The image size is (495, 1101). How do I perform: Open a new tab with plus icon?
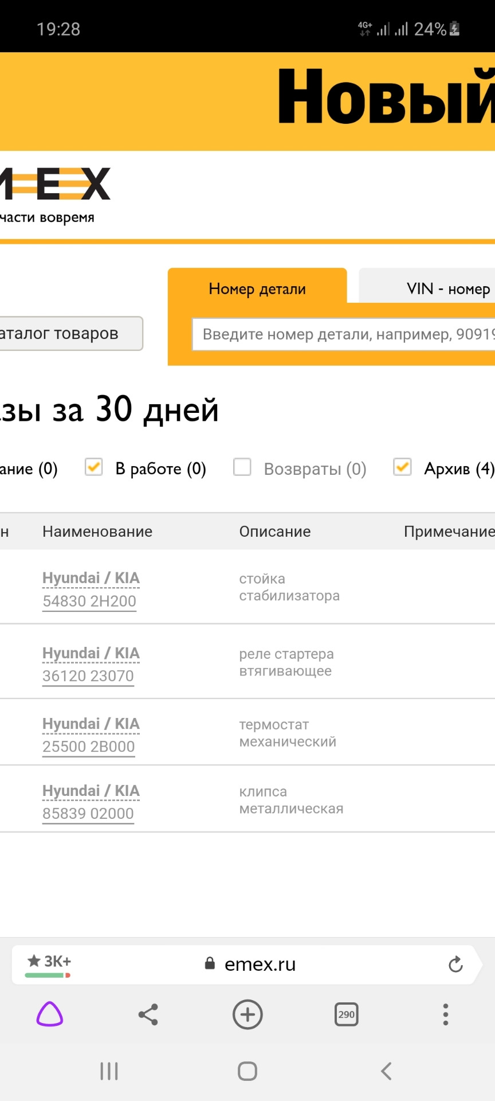pos(247,1014)
